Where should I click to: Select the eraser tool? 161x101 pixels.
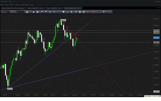point(104,12)
